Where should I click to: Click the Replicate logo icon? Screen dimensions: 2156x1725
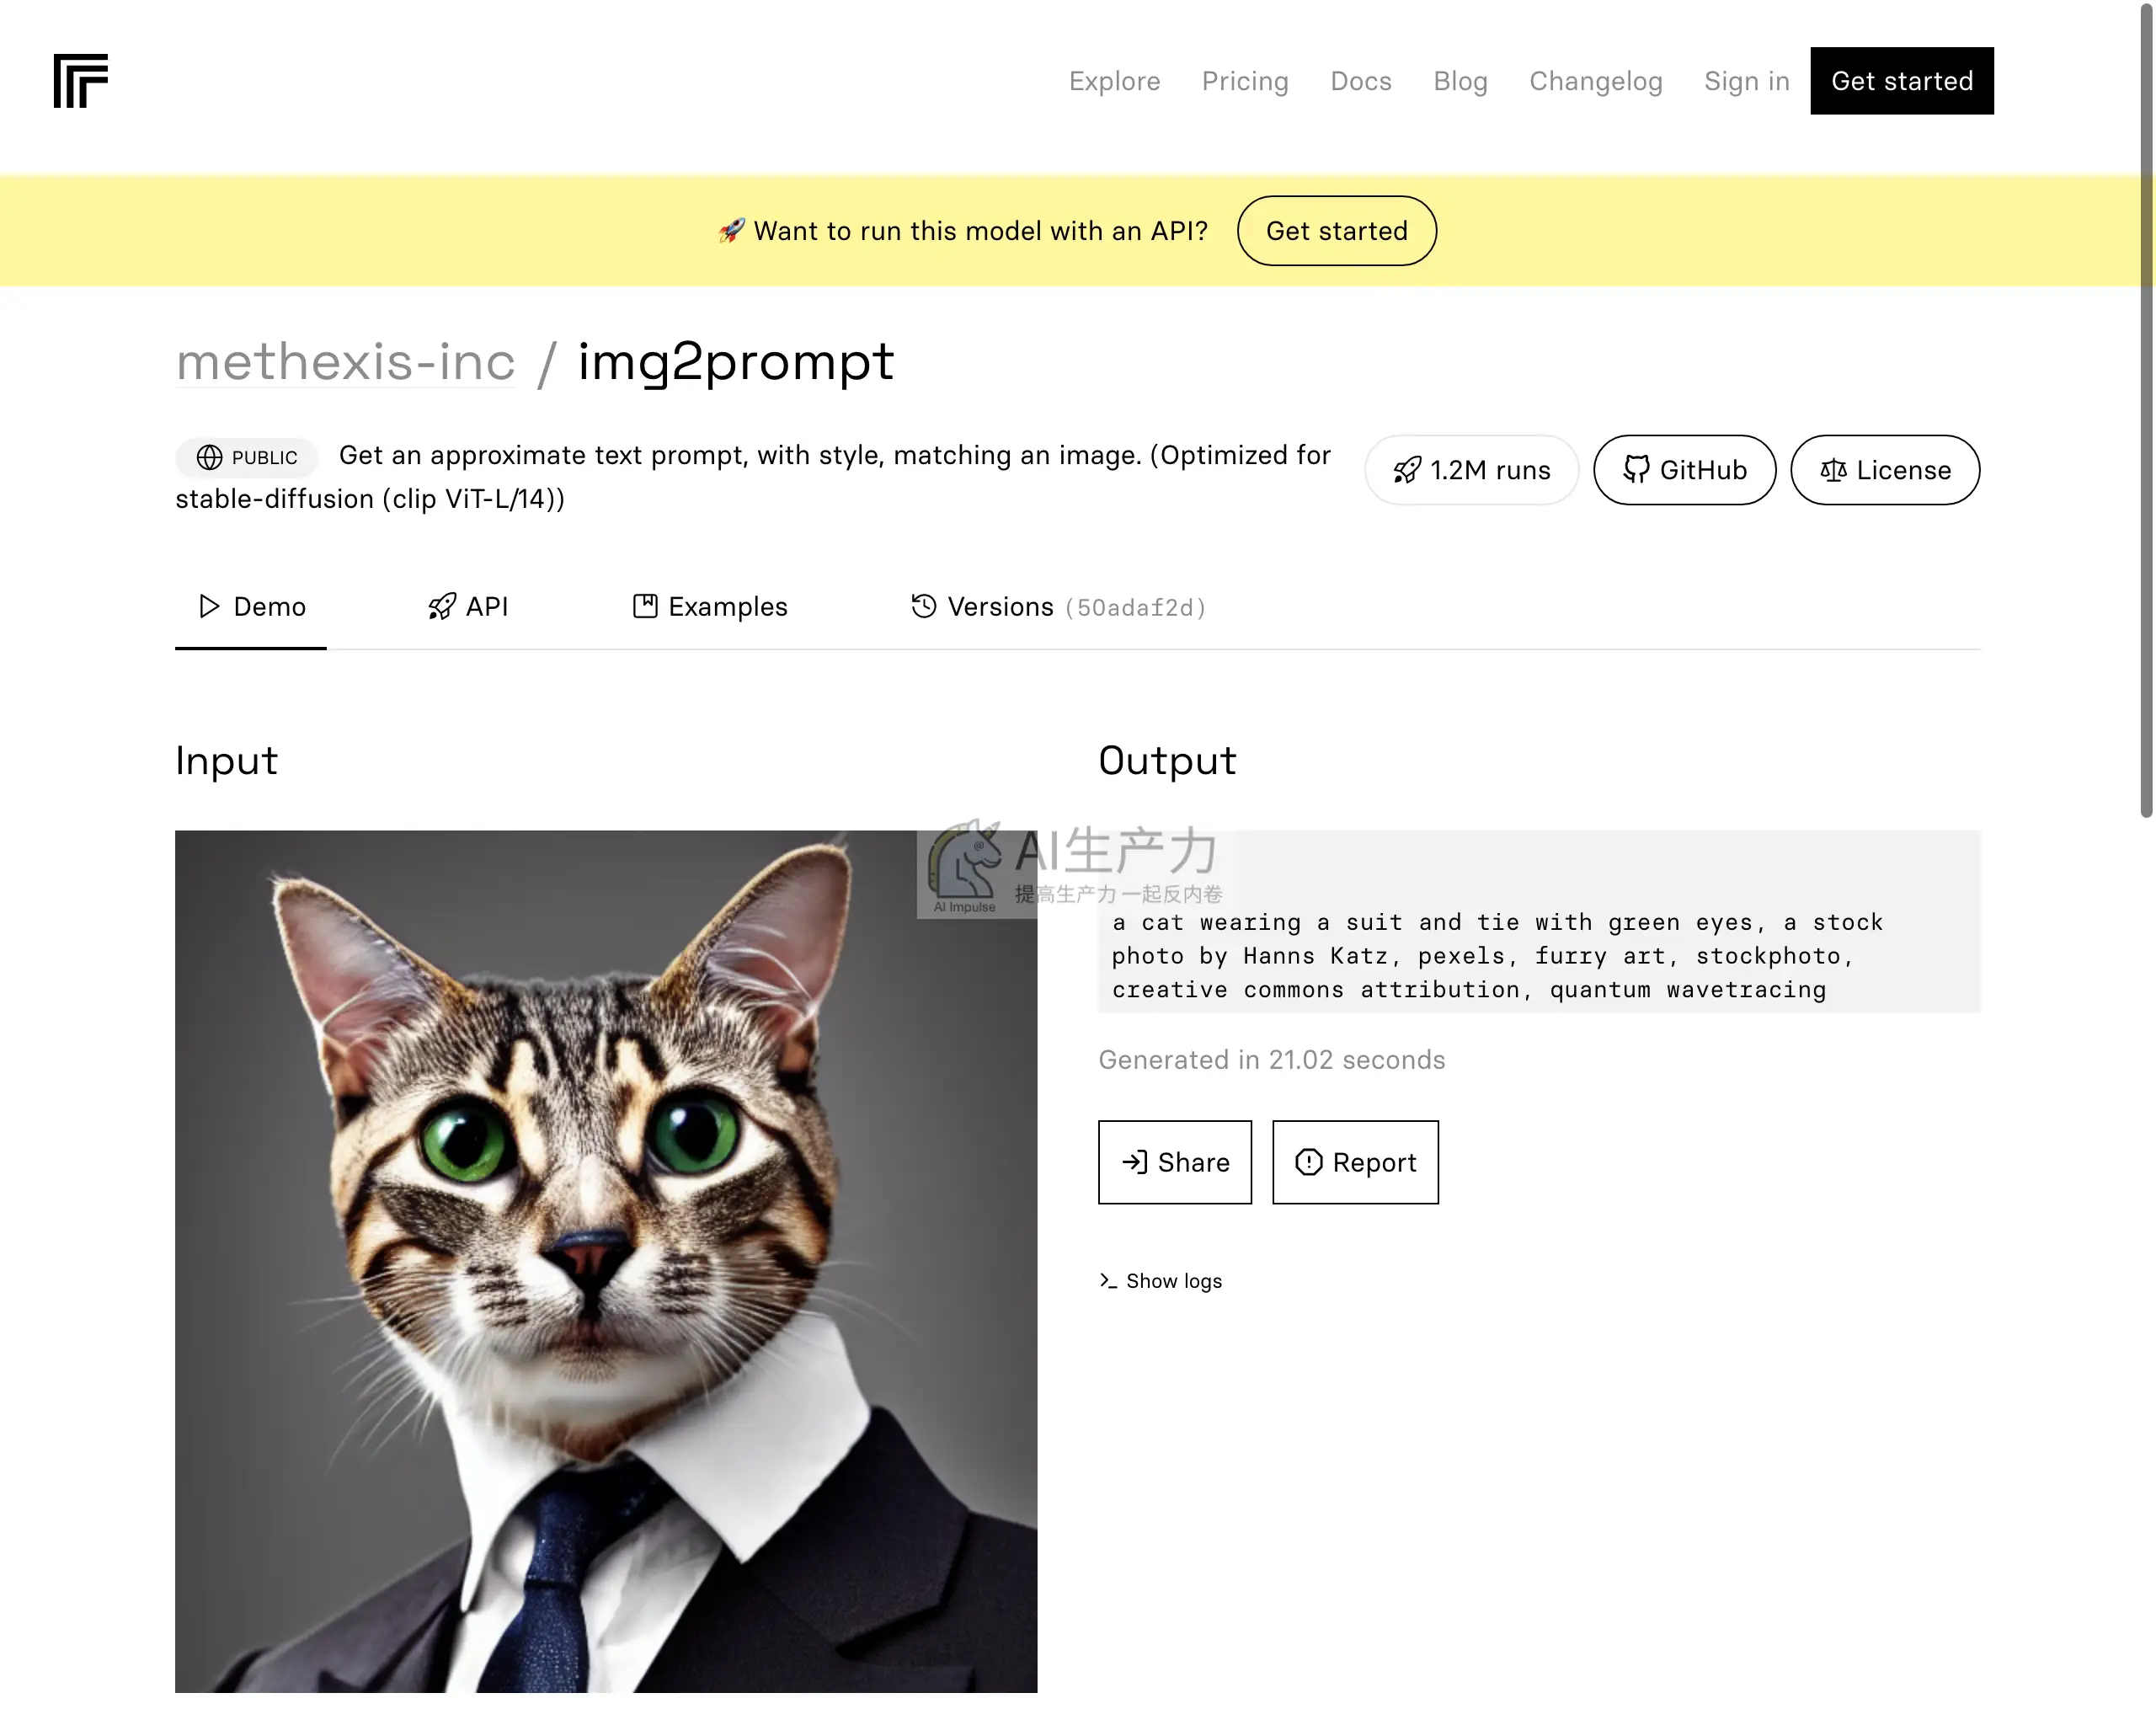80,81
